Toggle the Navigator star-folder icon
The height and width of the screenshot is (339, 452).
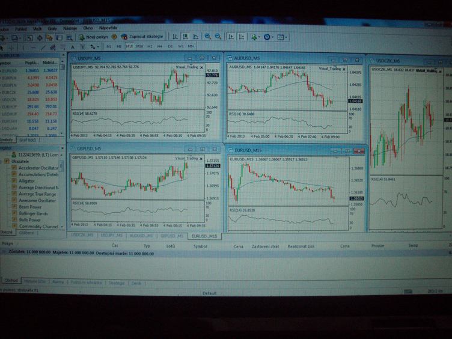[49, 38]
